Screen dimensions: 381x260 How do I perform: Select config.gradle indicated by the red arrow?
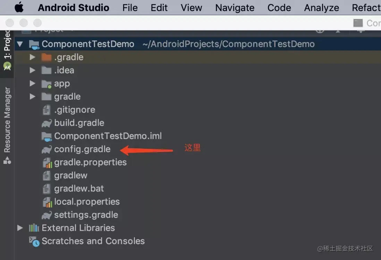(x=82, y=149)
